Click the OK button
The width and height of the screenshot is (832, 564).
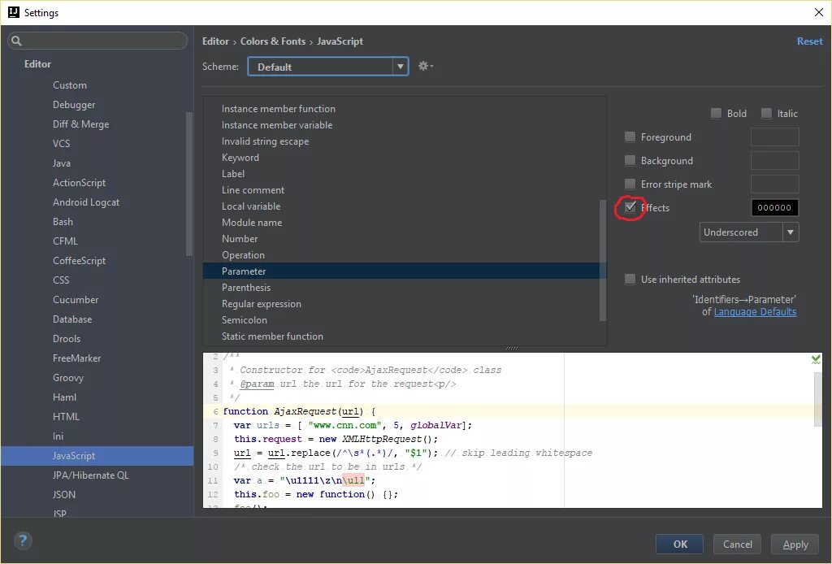[x=680, y=544]
